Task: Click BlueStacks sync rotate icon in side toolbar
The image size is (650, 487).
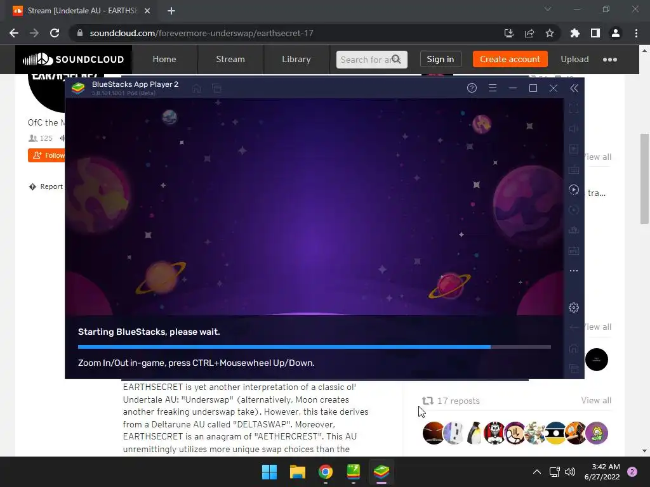Action: click(574, 210)
